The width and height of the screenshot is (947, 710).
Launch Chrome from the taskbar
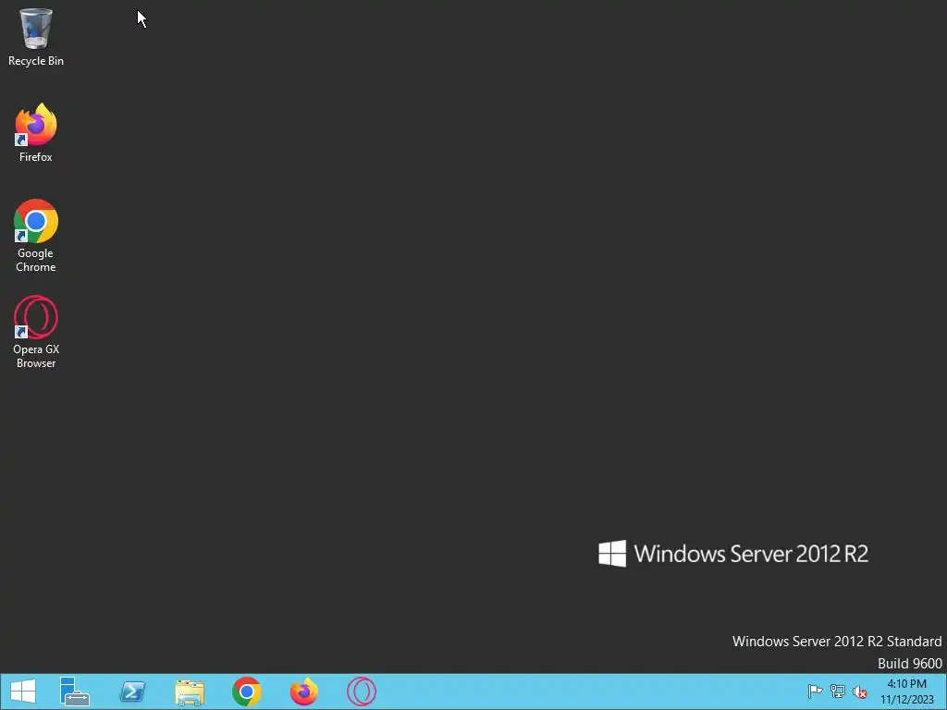point(246,692)
